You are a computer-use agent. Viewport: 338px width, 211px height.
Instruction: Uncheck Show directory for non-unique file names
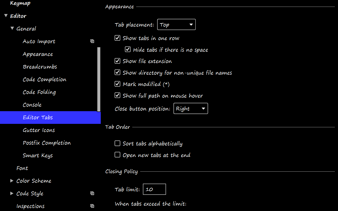[x=117, y=72]
